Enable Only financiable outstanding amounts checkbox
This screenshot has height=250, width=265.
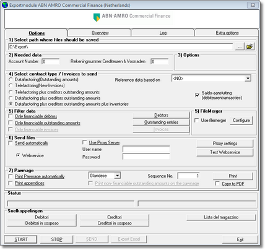coord(11,123)
